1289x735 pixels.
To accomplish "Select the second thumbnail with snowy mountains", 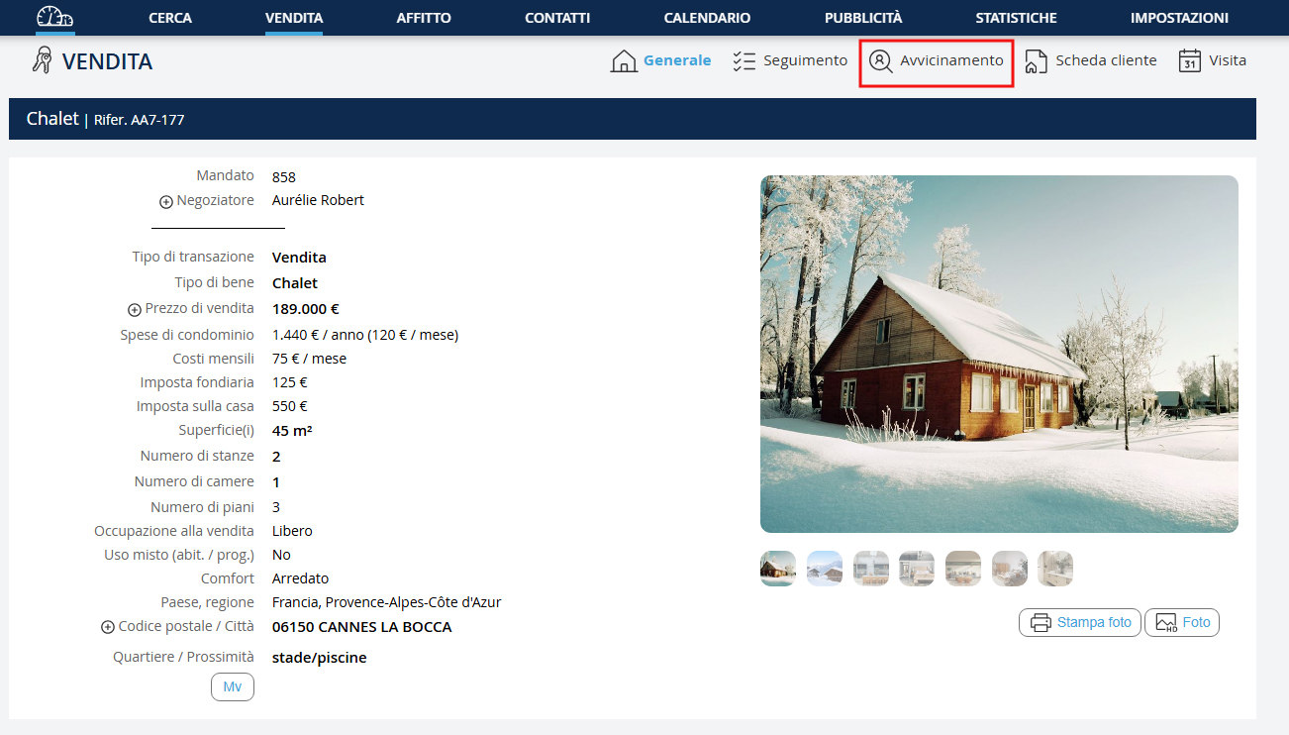I will click(825, 569).
